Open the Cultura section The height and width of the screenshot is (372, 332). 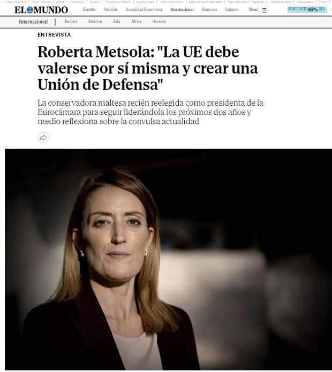click(x=231, y=10)
